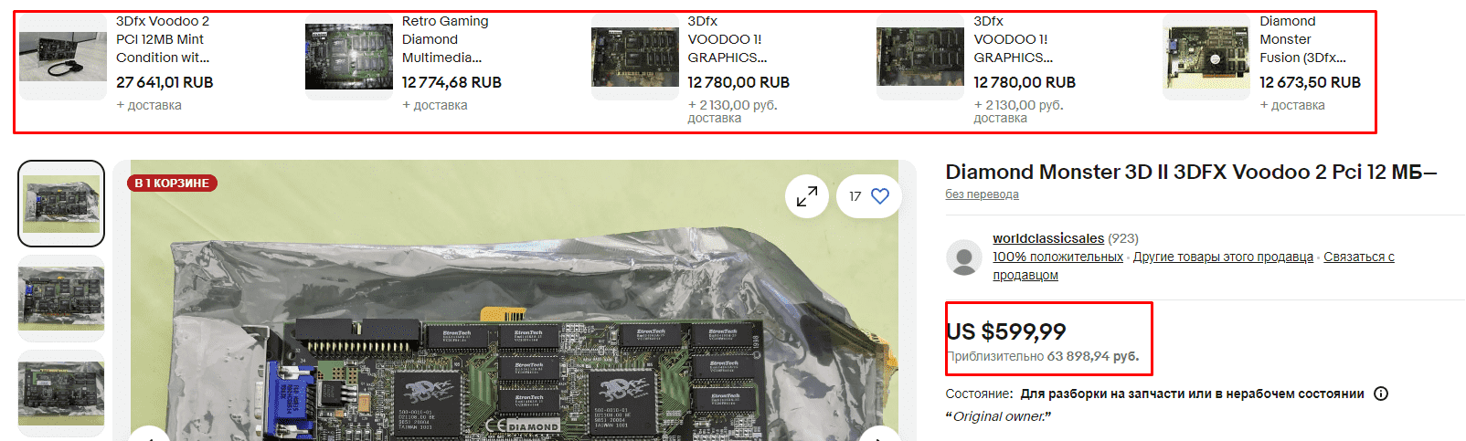The height and width of the screenshot is (441, 1466).
Task: Click the "без перевода" link under title
Action: click(982, 194)
